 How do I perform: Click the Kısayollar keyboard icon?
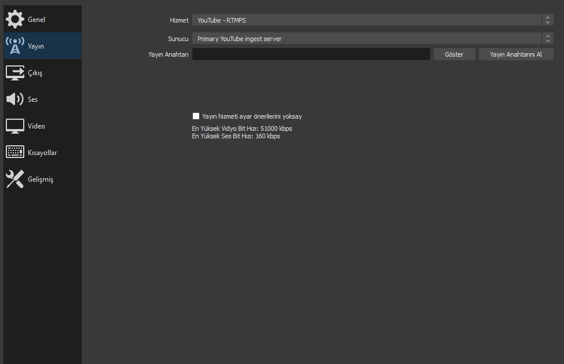coord(14,152)
